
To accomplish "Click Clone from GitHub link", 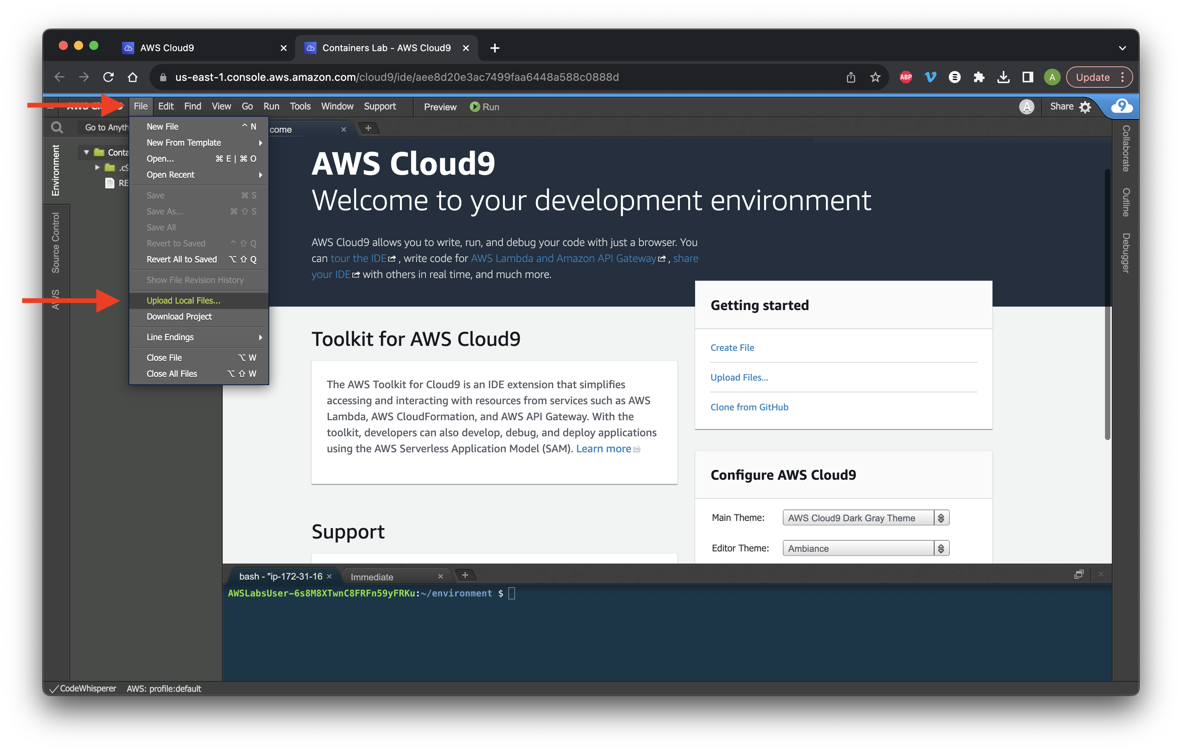I will coord(749,407).
